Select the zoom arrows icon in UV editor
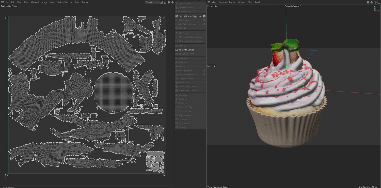This screenshot has width=381, height=188. (172, 2)
